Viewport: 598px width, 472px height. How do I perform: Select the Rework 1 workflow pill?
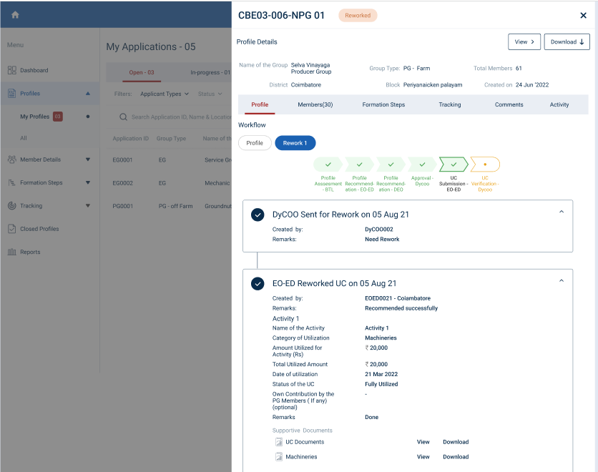295,143
